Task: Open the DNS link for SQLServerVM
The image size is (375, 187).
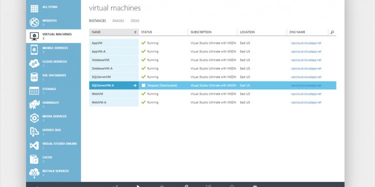Action: pos(306,77)
